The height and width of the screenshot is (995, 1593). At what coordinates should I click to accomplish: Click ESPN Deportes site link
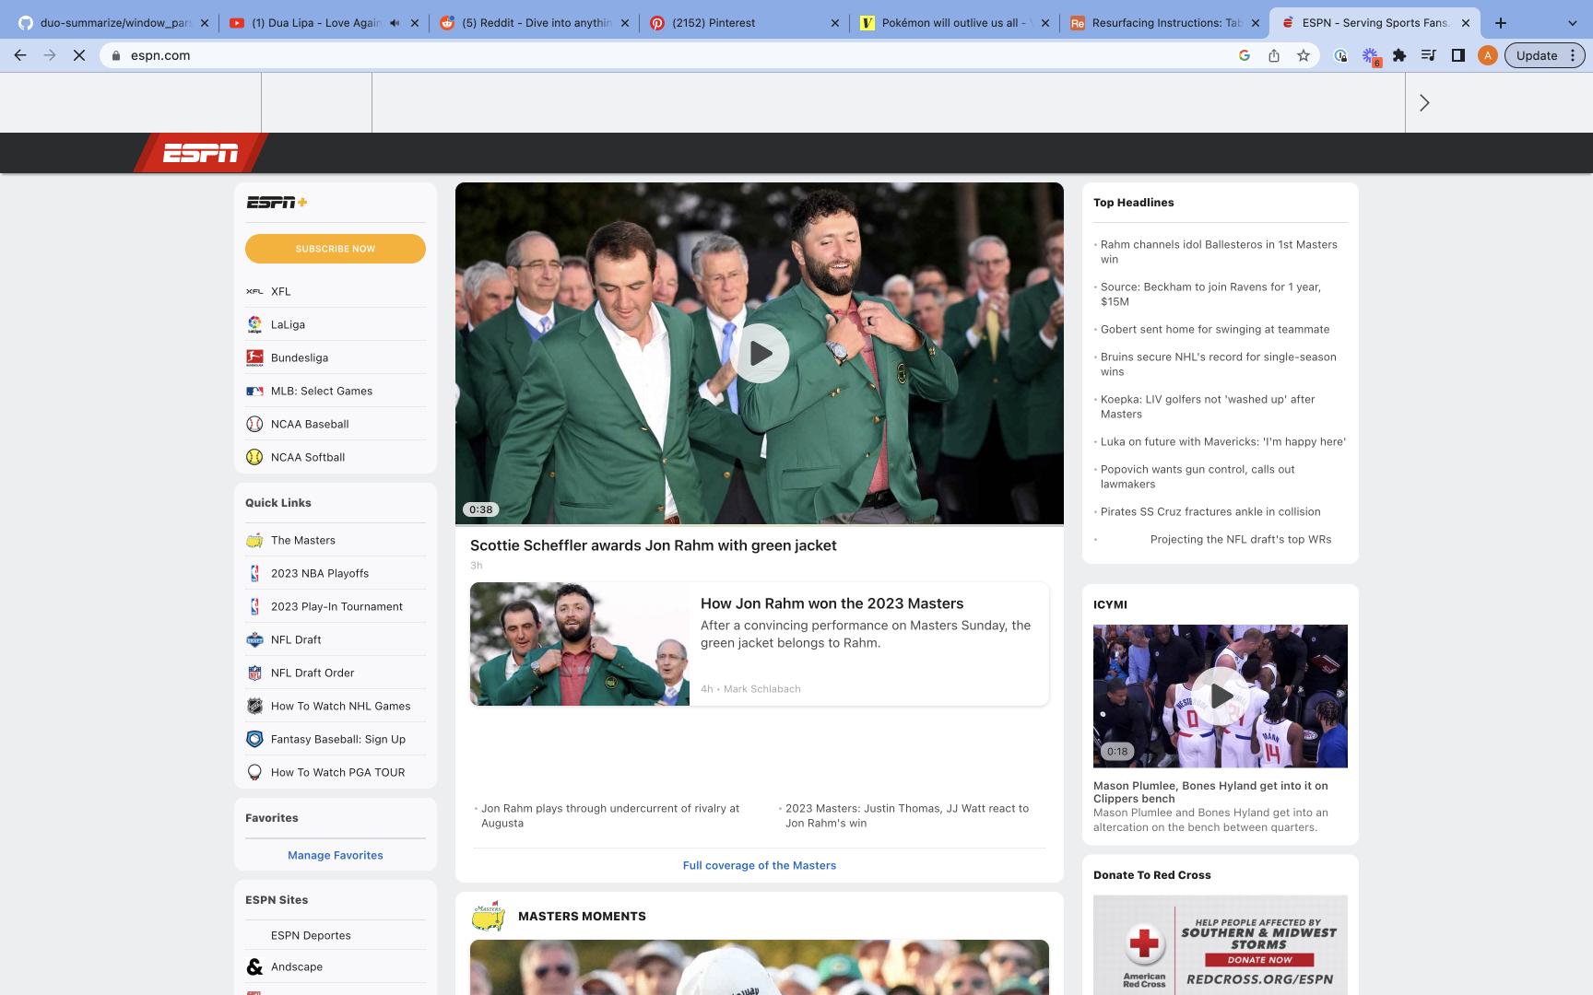click(311, 935)
